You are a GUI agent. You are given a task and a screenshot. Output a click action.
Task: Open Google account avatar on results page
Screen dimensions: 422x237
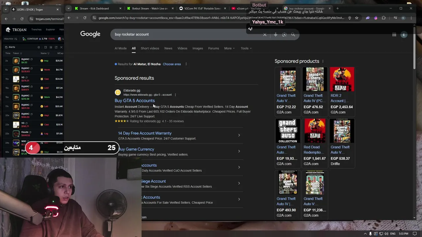(404, 35)
